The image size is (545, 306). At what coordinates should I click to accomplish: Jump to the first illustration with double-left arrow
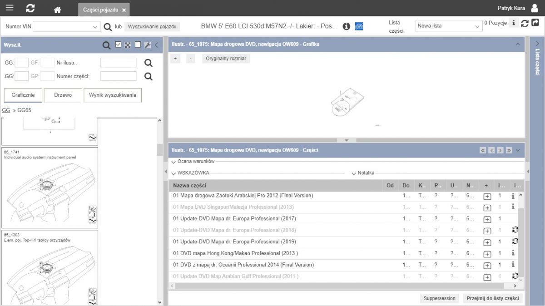(x=483, y=150)
